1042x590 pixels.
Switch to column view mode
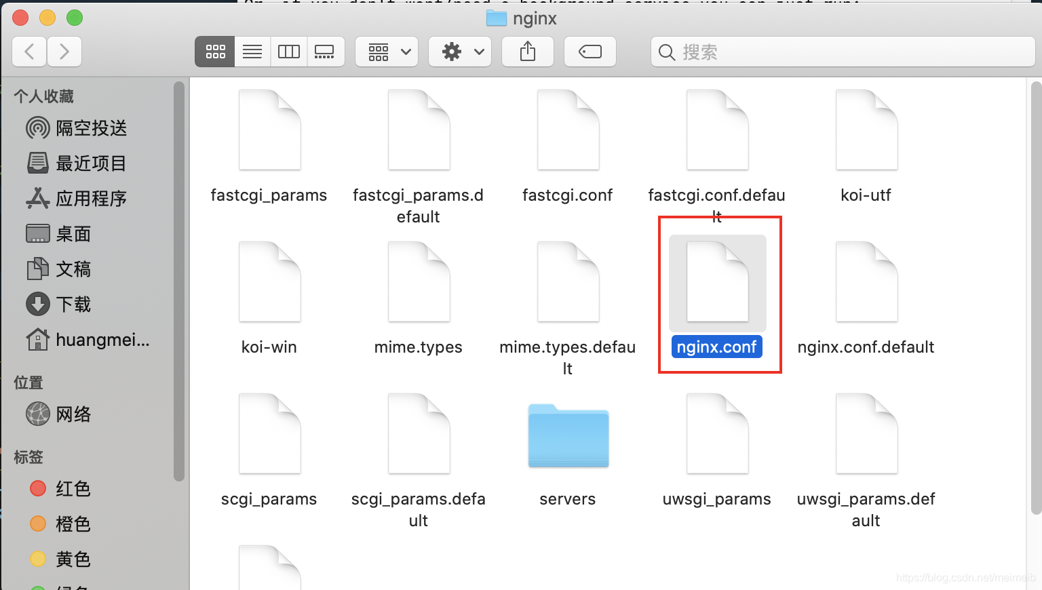pos(289,52)
